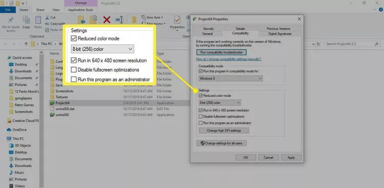Expand breadcrumb chevron after This PC
Viewport: 384px width, 188px height.
click(56, 44)
